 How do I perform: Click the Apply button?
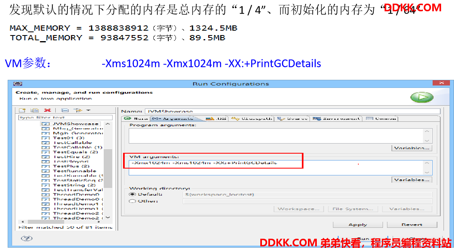358,225
